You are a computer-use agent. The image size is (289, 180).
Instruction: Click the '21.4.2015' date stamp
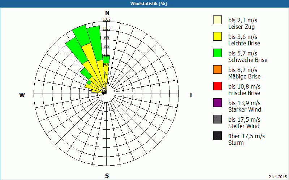pos(278,177)
